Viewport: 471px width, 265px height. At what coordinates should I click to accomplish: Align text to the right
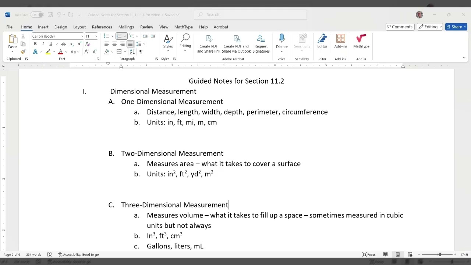(122, 44)
